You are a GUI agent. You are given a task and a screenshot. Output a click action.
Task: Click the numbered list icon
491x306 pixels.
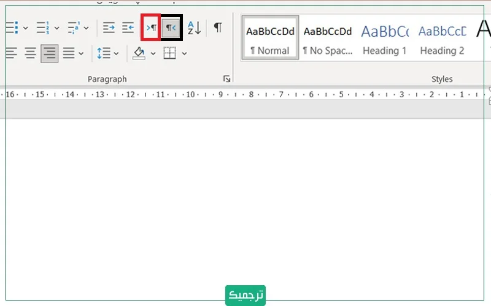click(42, 28)
